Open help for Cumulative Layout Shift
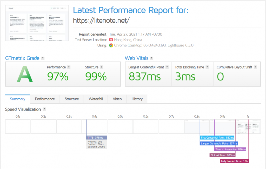 (x=255, y=67)
